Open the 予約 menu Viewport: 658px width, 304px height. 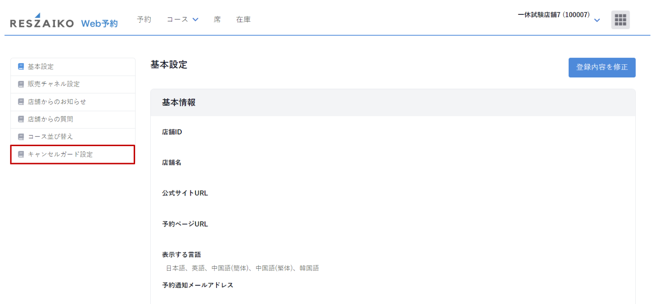[144, 20]
